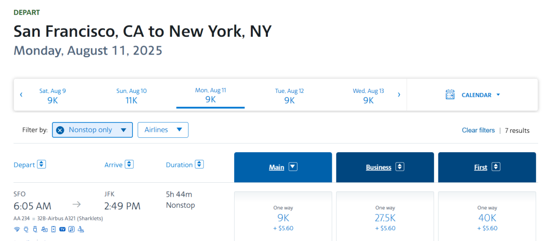The width and height of the screenshot is (552, 241).
Task: Select the Tue, Aug 12 date tab
Action: (289, 95)
